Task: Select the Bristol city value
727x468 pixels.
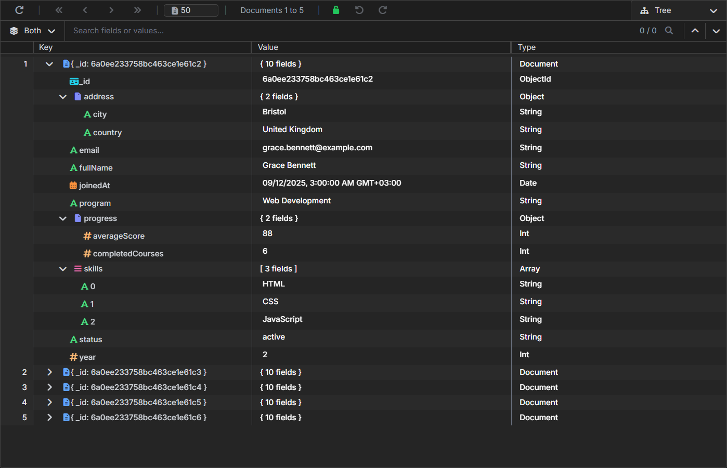Action: [275, 112]
